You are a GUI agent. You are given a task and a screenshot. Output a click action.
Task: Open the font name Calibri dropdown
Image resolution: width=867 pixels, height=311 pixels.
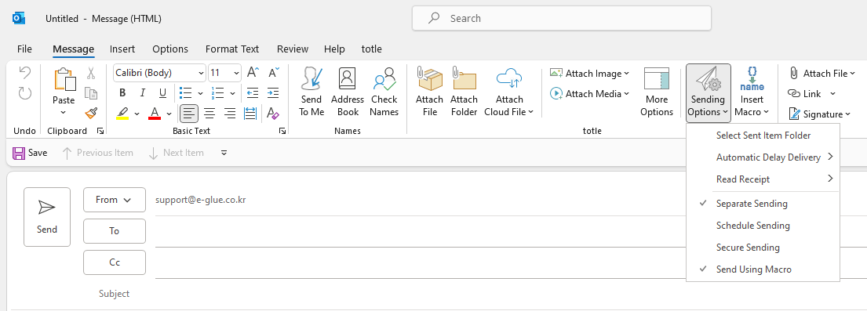point(159,73)
